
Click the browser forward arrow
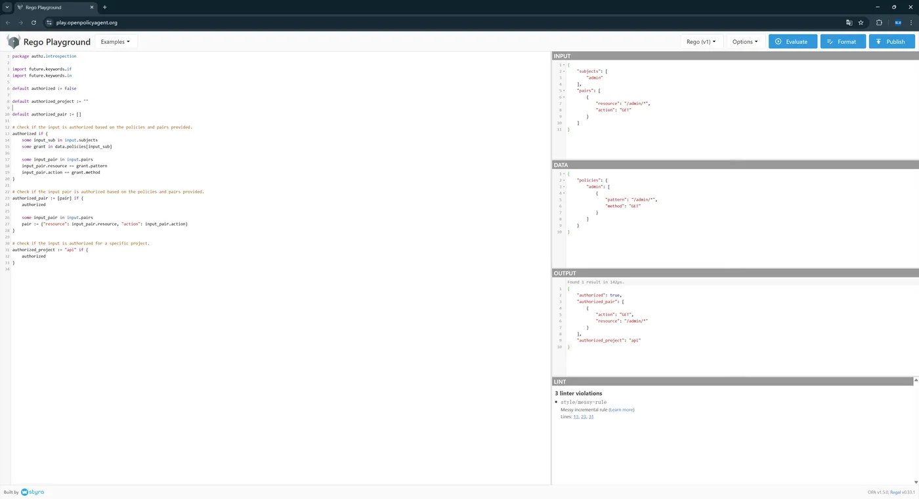(21, 22)
